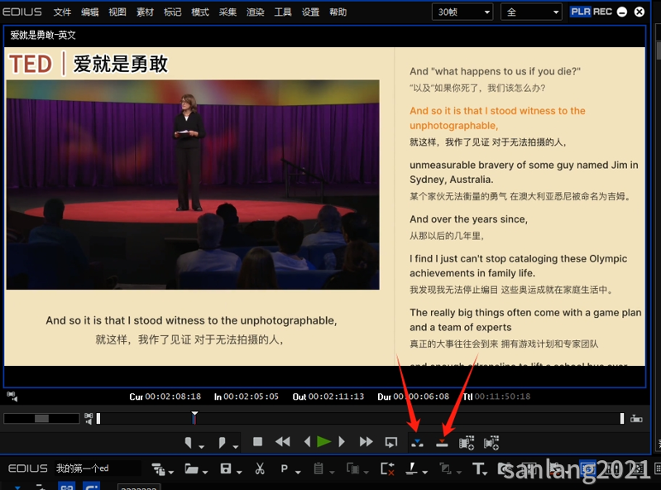Click the Stop playback button
The height and width of the screenshot is (490, 661).
click(257, 442)
